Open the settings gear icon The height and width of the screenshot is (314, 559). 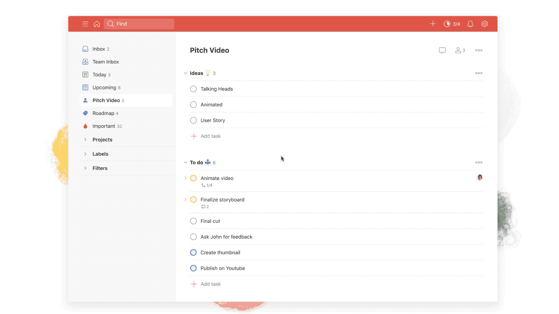[484, 24]
